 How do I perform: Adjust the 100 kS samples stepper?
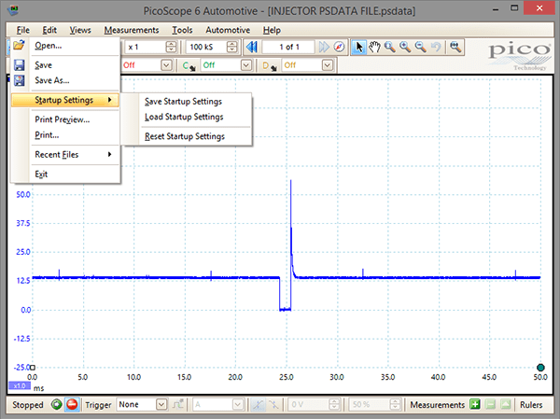(231, 47)
